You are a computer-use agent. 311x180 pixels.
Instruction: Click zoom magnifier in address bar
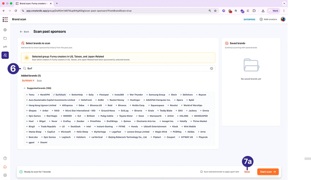(210, 11)
